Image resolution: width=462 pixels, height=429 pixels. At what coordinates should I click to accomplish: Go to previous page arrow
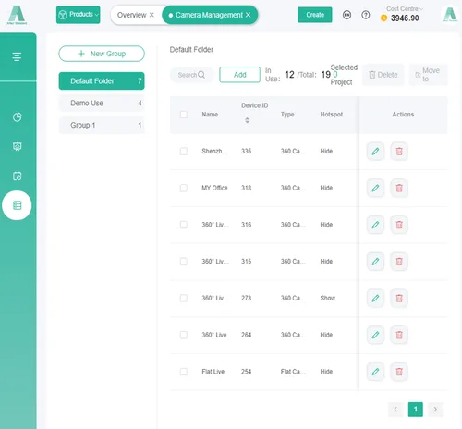(395, 410)
